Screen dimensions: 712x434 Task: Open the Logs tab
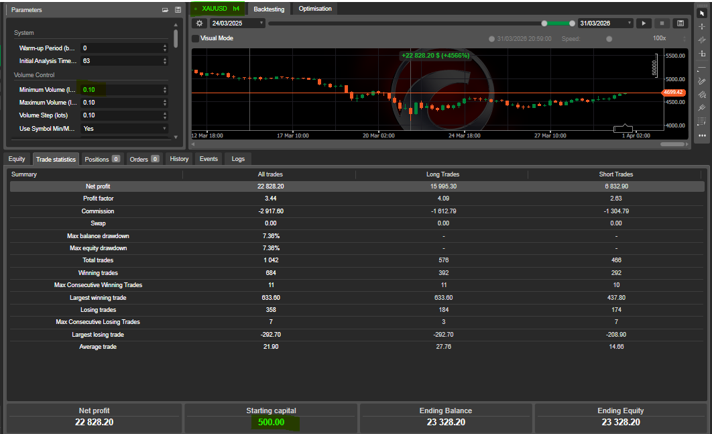click(x=238, y=159)
